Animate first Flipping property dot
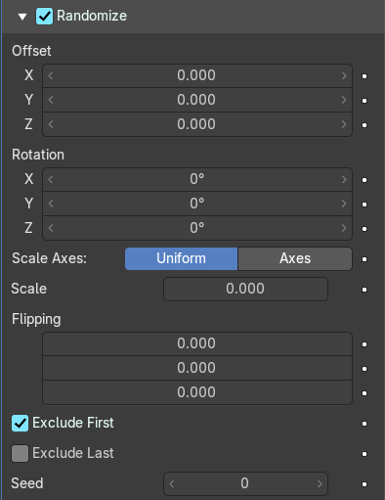385x500 pixels. pyautogui.click(x=364, y=344)
